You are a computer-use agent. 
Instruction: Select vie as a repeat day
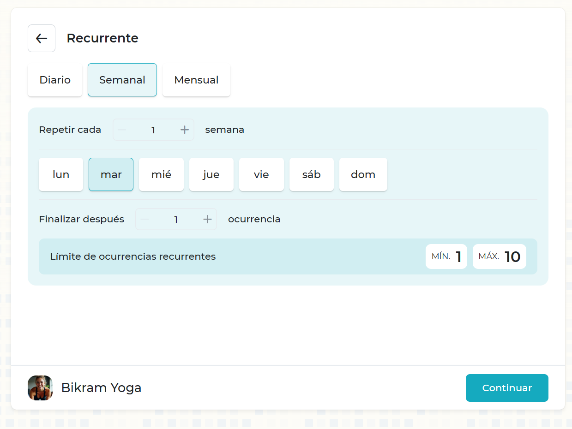(261, 174)
